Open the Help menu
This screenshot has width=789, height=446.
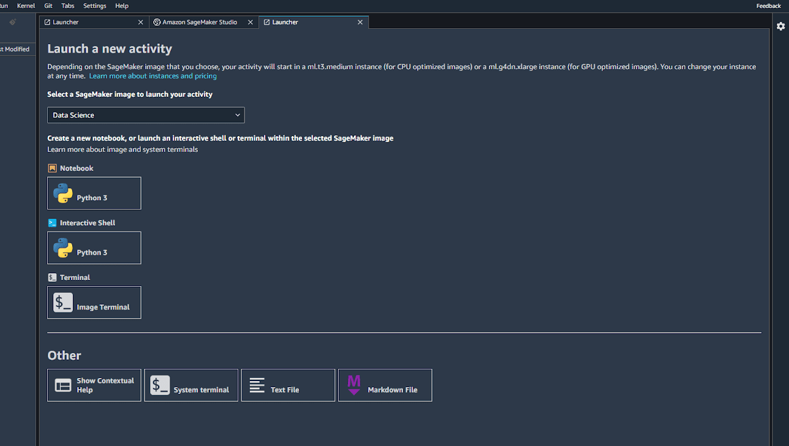(x=122, y=6)
